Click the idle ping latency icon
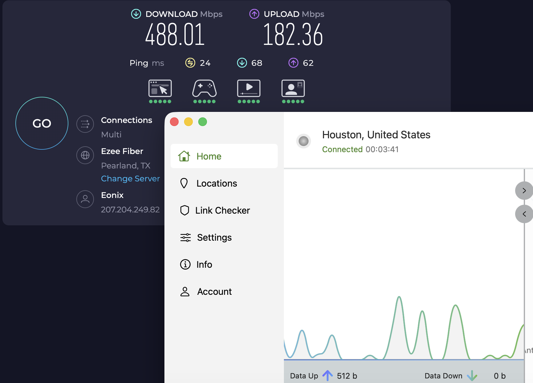 190,63
